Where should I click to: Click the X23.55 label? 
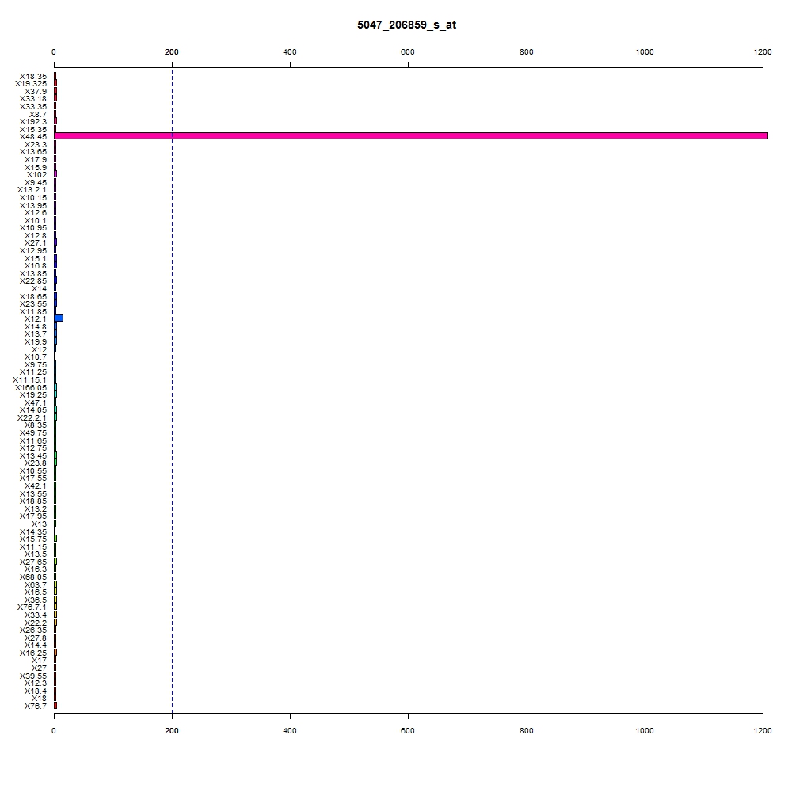(x=32, y=303)
